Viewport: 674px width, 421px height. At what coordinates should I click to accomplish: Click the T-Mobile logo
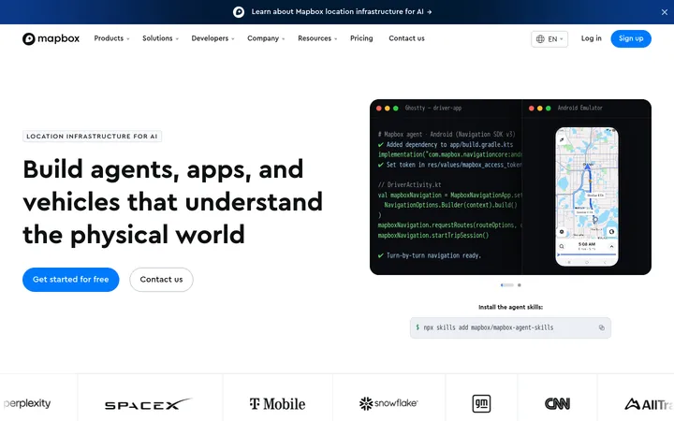277,404
